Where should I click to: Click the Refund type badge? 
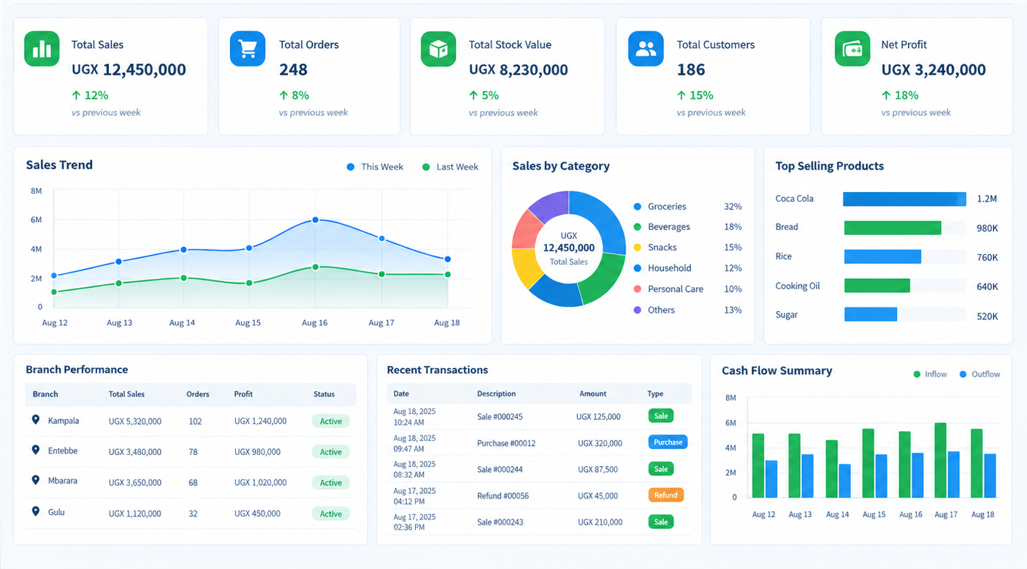665,494
